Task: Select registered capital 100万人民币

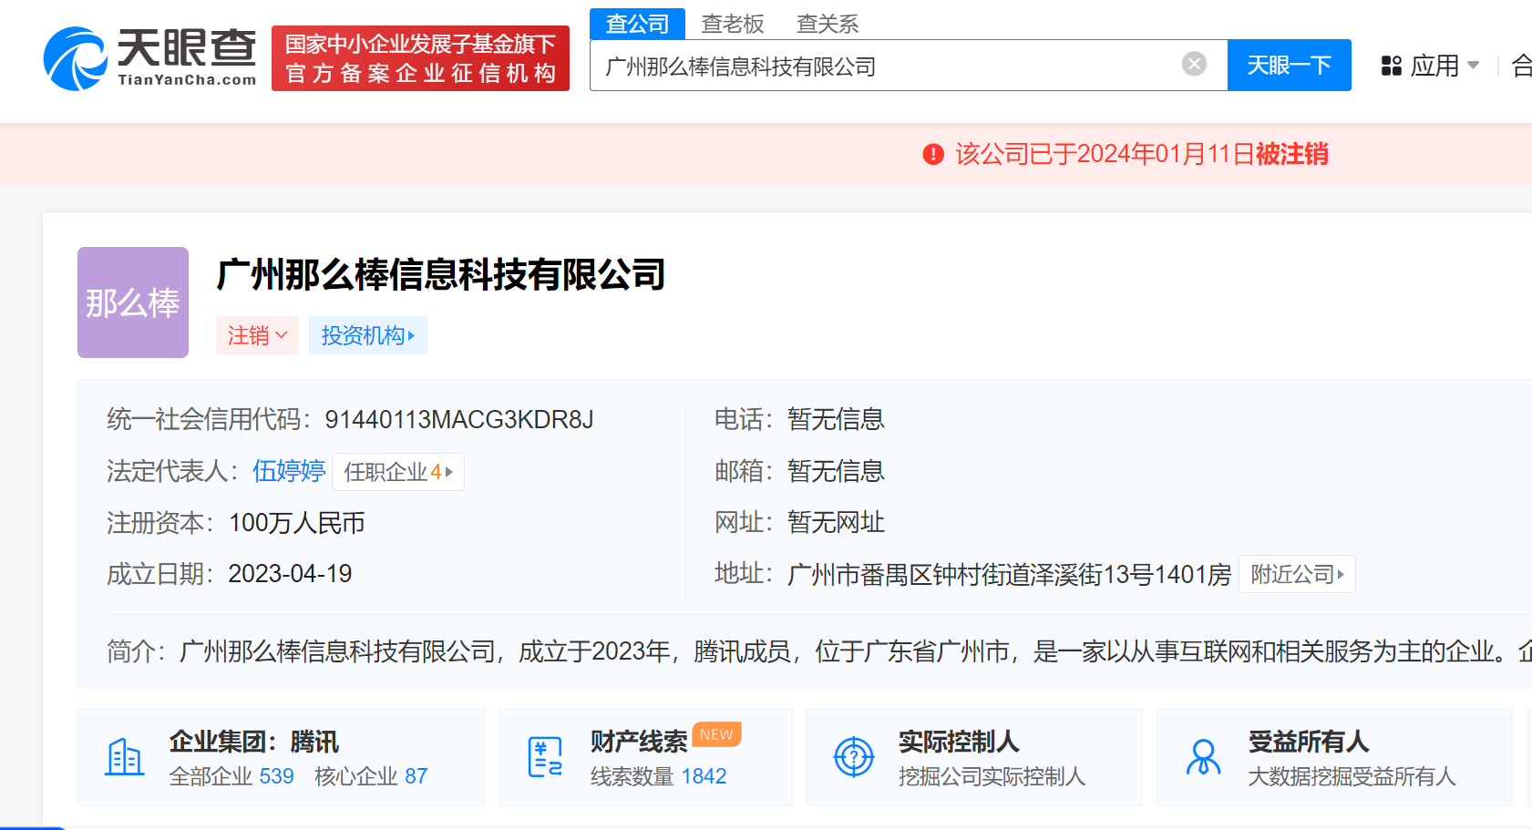Action: [x=297, y=523]
